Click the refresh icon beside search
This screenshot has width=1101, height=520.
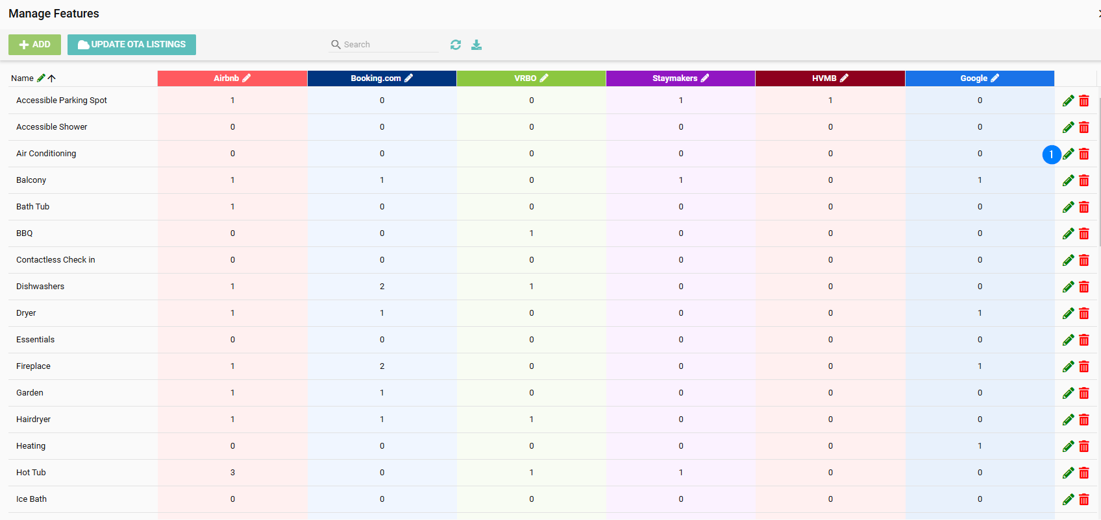pyautogui.click(x=456, y=45)
